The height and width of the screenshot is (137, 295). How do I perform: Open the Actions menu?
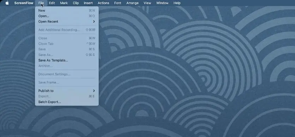click(x=104, y=3)
